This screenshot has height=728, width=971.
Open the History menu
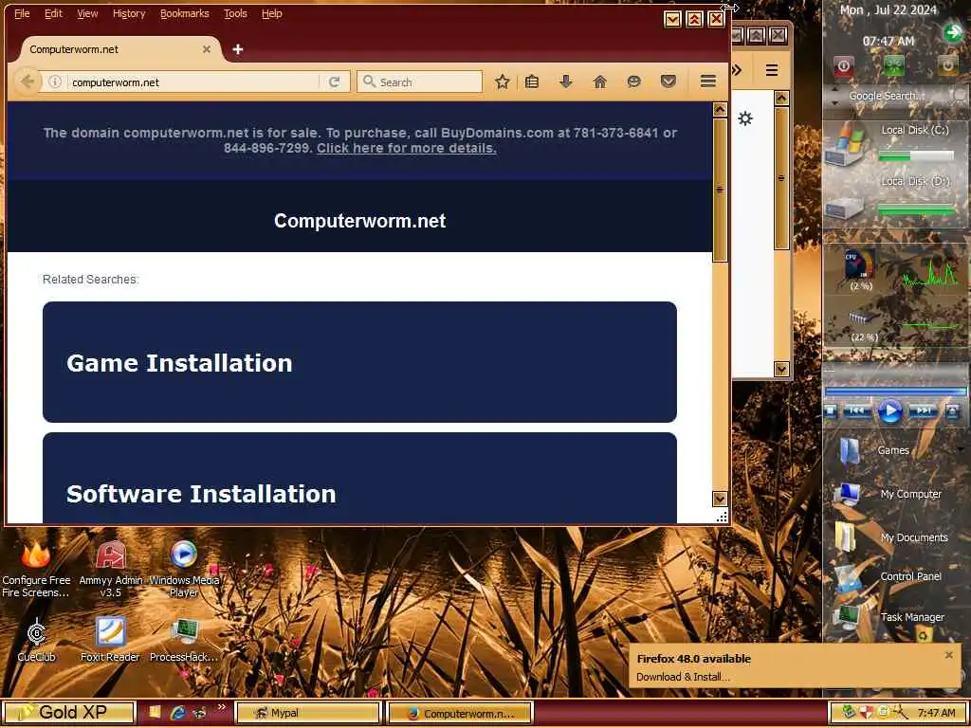click(x=129, y=13)
